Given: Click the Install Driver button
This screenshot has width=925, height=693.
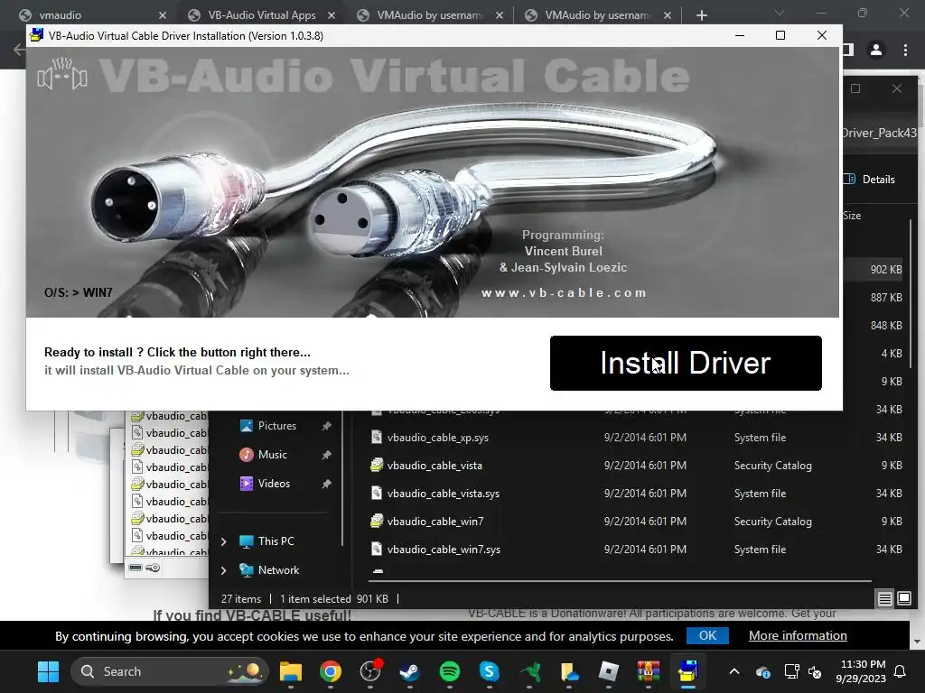Looking at the screenshot, I should tap(686, 363).
